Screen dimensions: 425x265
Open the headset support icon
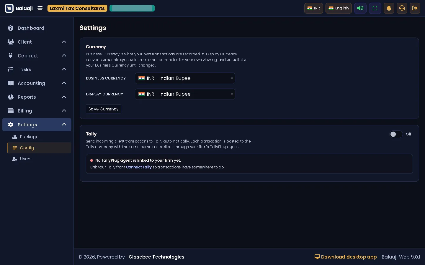pos(402,8)
